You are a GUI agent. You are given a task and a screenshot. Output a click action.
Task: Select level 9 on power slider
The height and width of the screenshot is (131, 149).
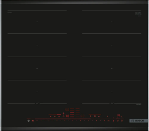(105, 121)
